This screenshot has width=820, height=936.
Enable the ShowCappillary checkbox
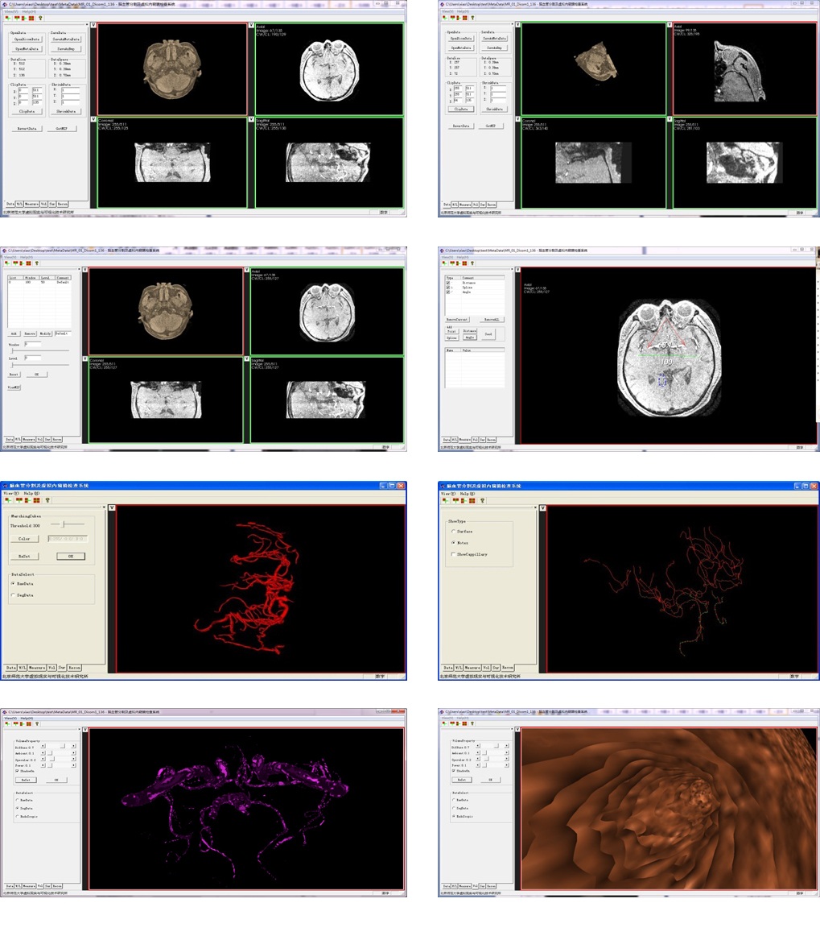point(453,554)
